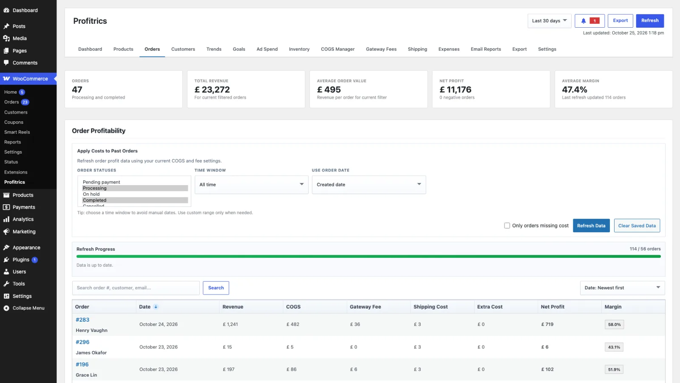Open WooCommerce Orders with the 23 badge
Viewport: 680px width, 383px height.
[x=17, y=102]
